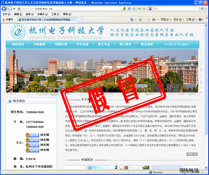The height and width of the screenshot is (175, 209).
Task: Click the 环境风光 section heading
Action: pos(87,160)
